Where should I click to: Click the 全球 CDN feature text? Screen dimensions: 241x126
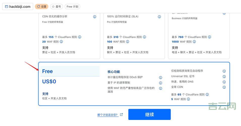[177, 87]
